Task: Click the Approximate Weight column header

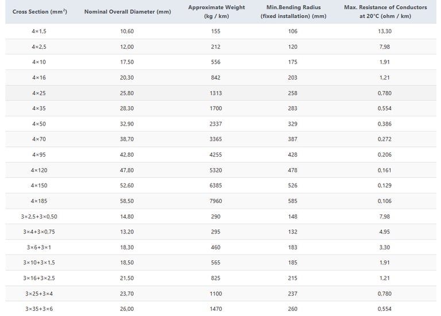Action: point(216,11)
